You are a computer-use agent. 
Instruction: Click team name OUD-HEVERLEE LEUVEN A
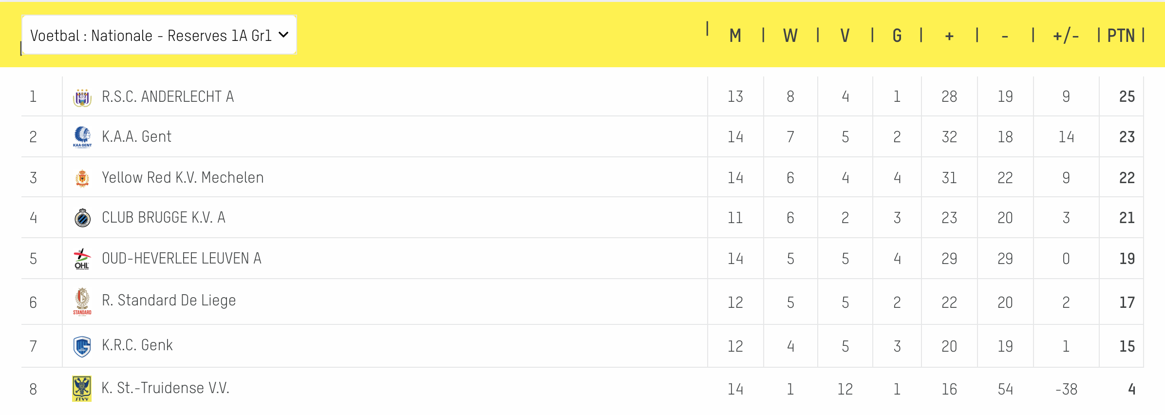pos(182,258)
